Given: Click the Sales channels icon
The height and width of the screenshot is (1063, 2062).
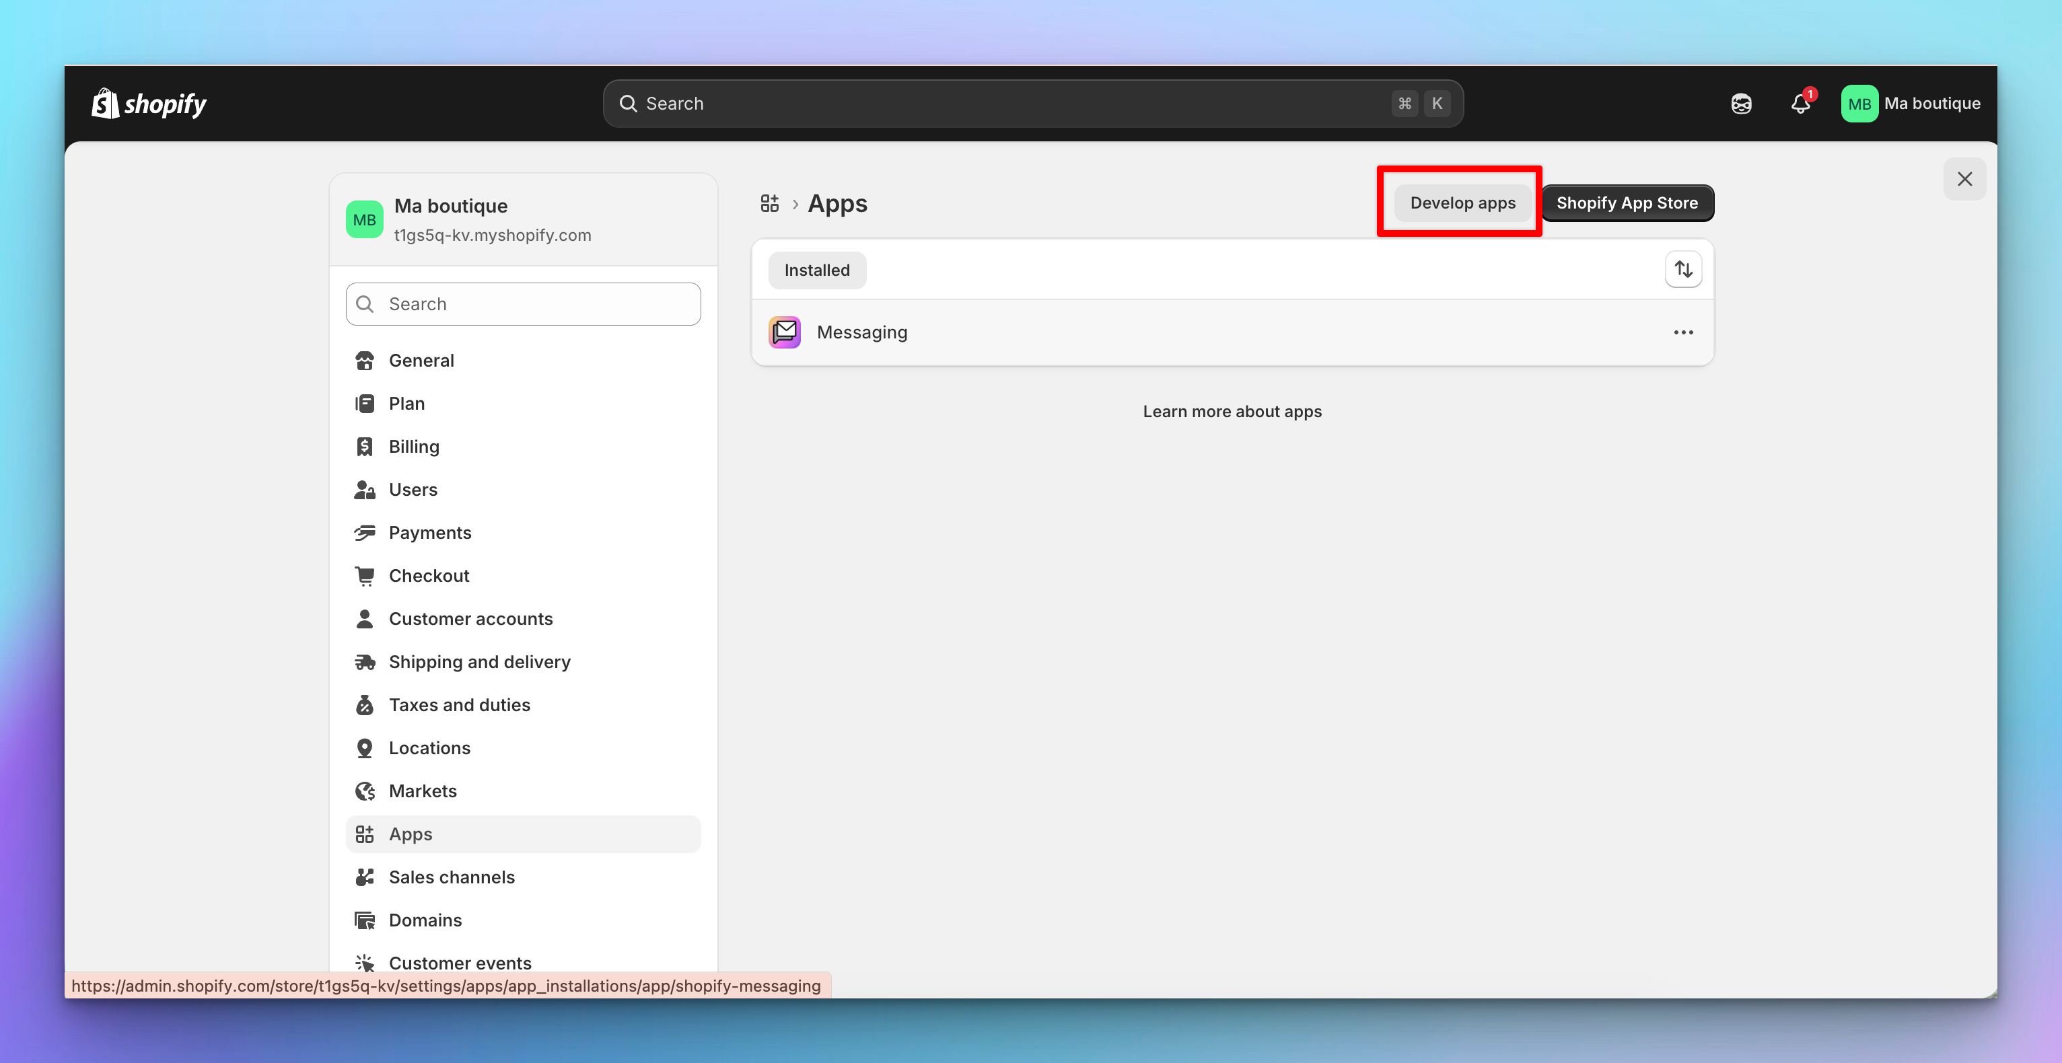Looking at the screenshot, I should point(365,878).
